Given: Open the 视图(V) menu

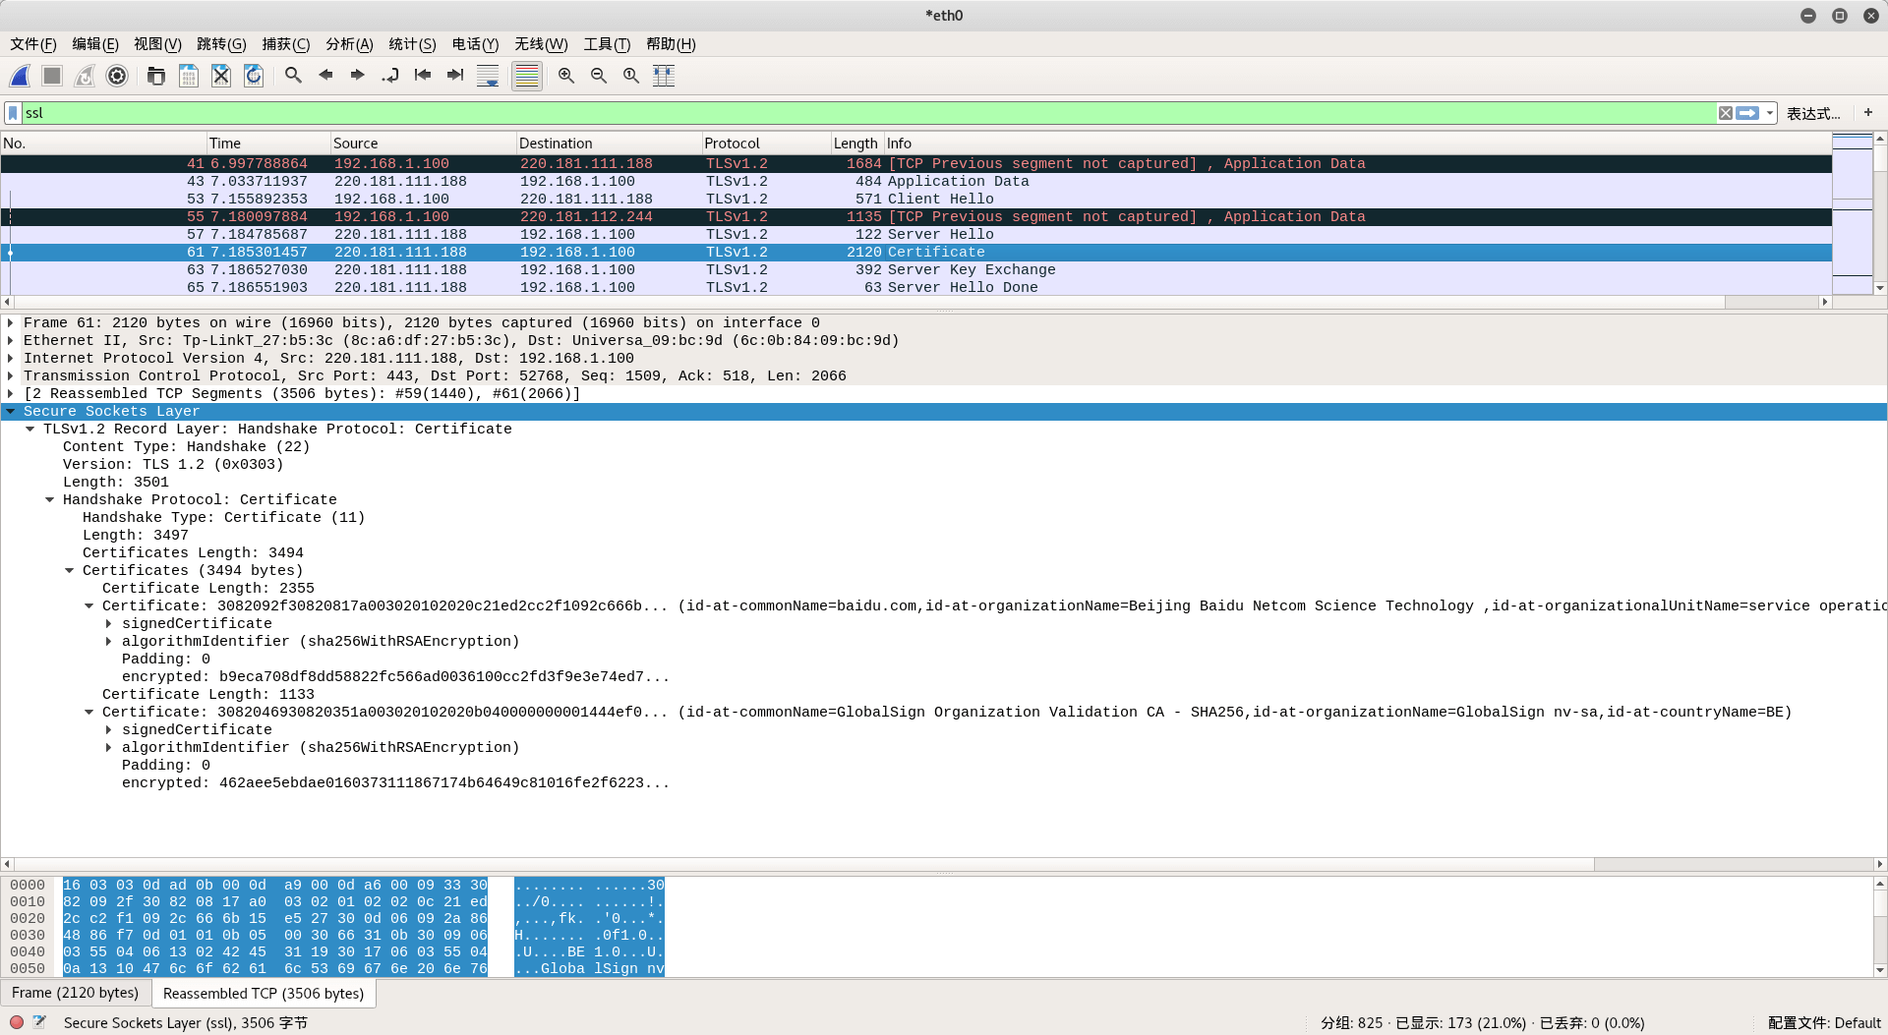Looking at the screenshot, I should [157, 44].
